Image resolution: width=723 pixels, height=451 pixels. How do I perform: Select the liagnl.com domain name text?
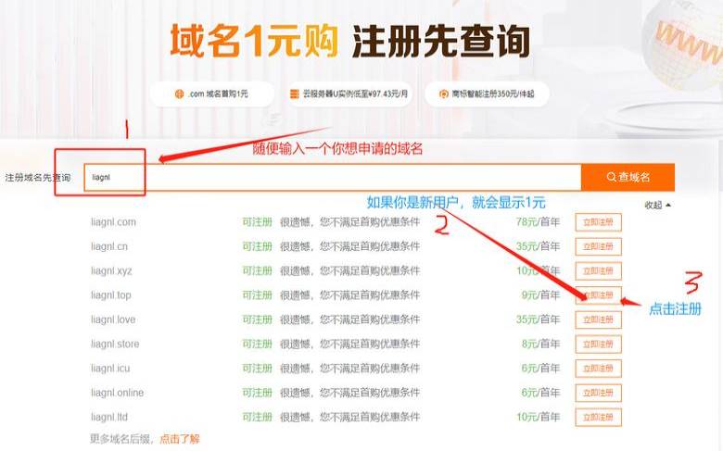113,222
